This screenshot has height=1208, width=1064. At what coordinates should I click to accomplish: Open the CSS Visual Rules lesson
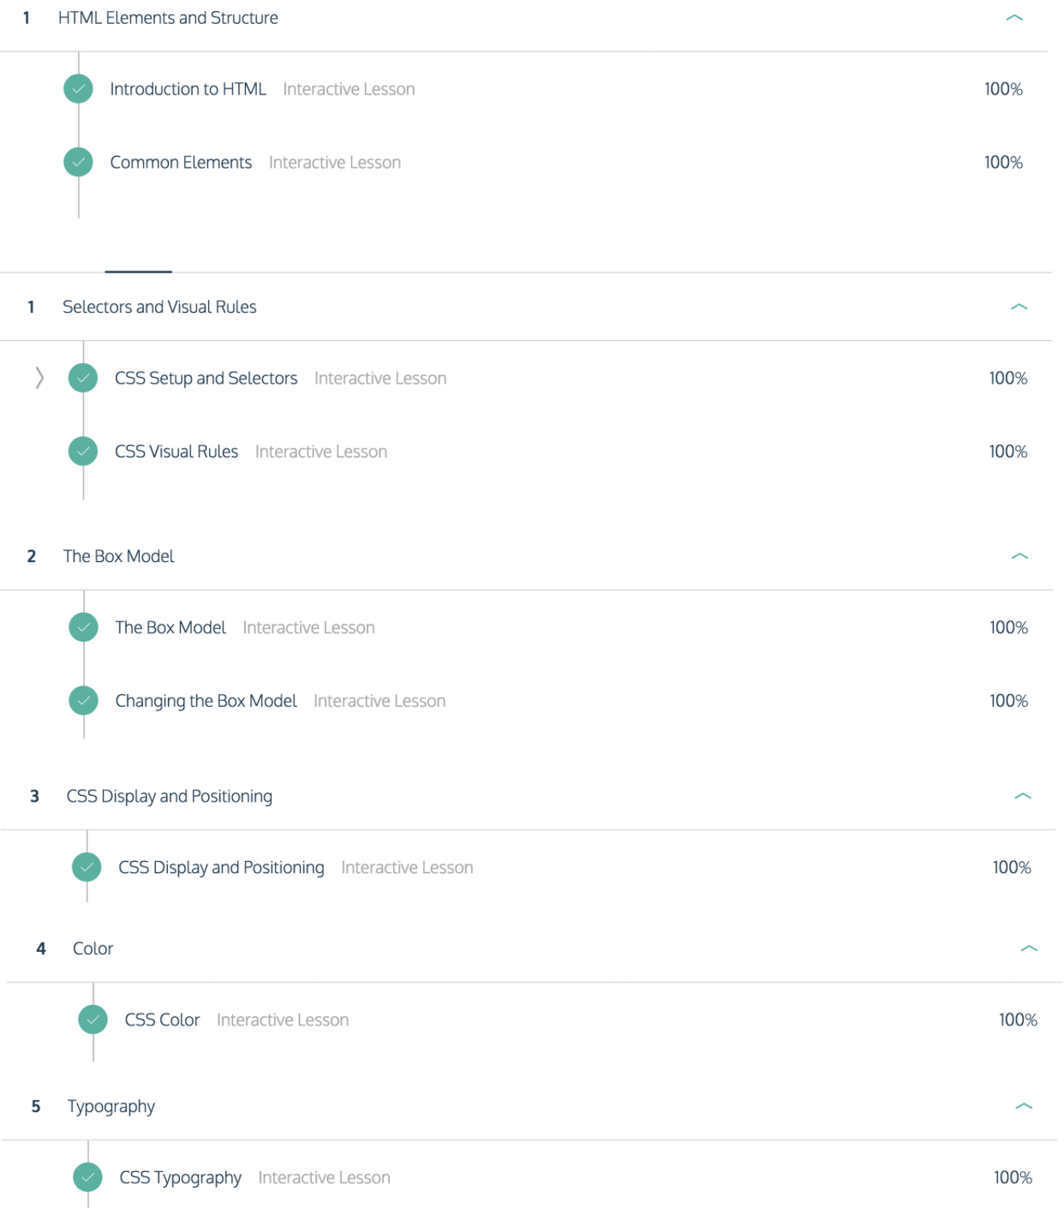pyautogui.click(x=176, y=452)
